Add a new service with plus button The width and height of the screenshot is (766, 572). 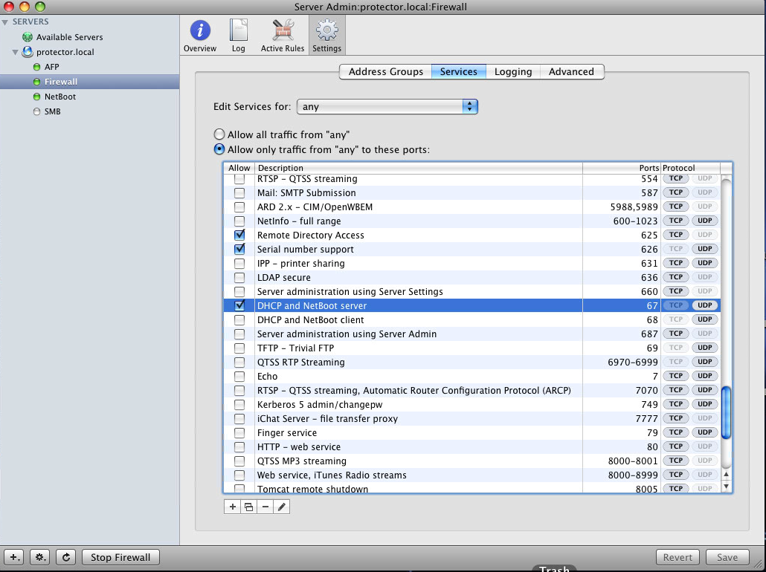coord(233,507)
